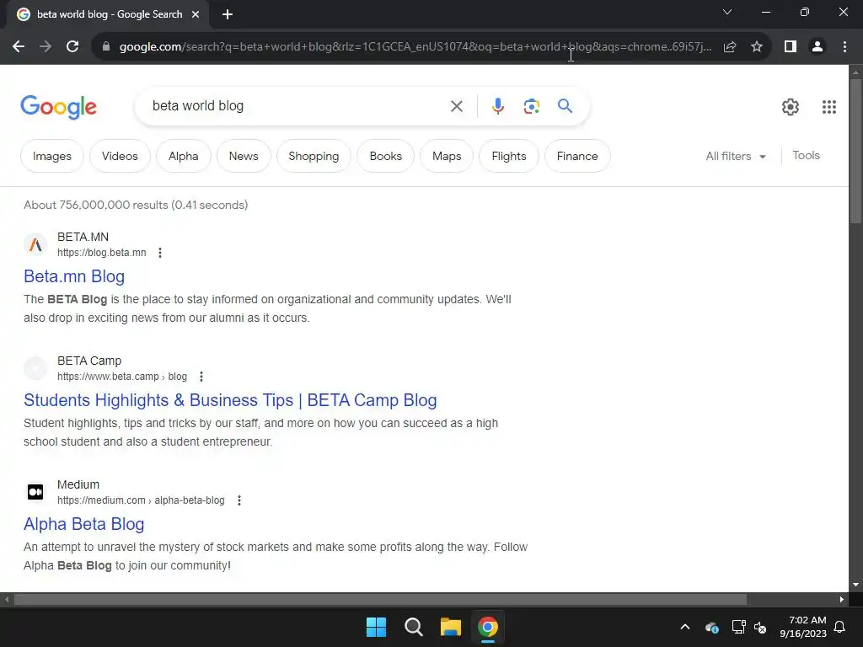The width and height of the screenshot is (863, 647).
Task: Open the Alpha Beta Blog result
Action: click(83, 524)
